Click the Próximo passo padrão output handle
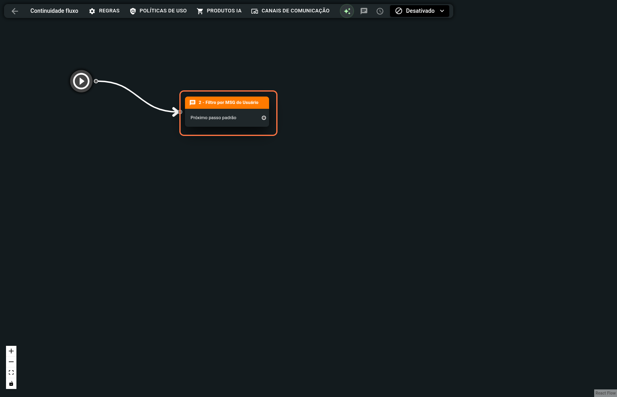 point(264,118)
